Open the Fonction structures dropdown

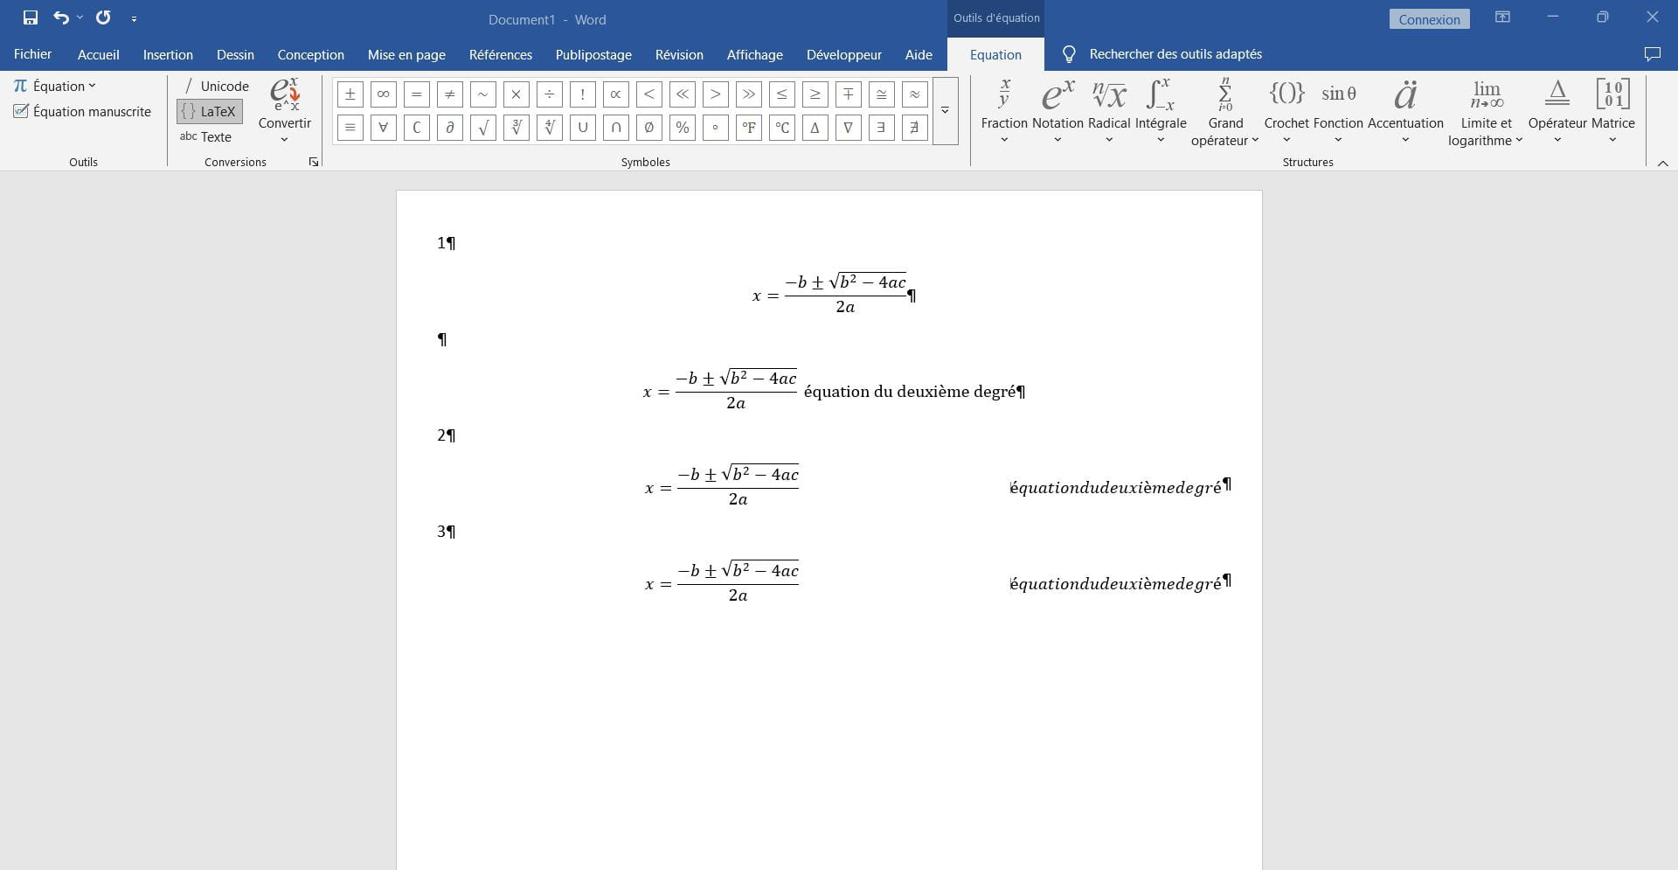click(x=1338, y=111)
